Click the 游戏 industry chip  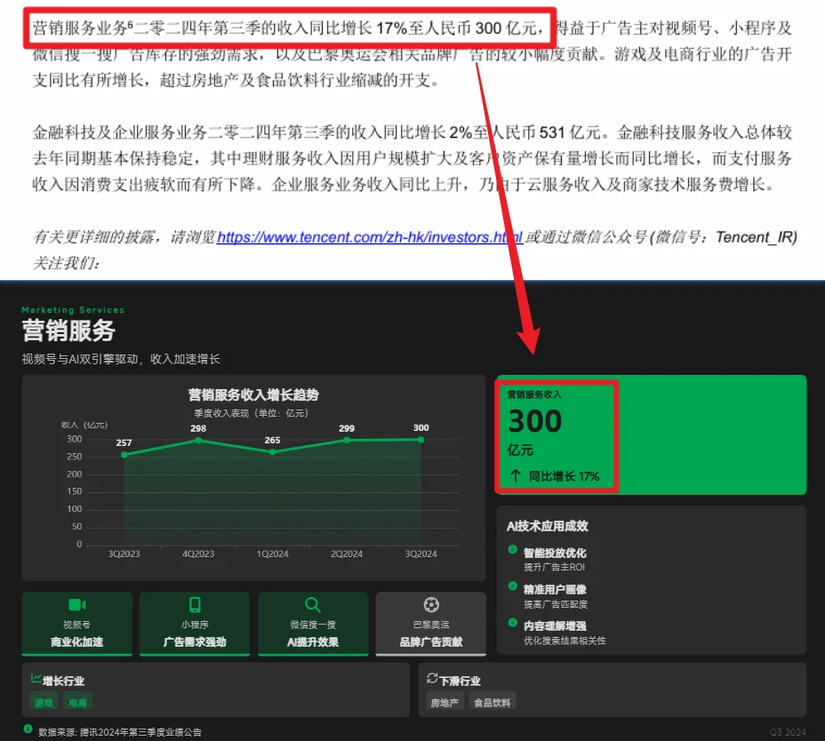pyautogui.click(x=44, y=701)
